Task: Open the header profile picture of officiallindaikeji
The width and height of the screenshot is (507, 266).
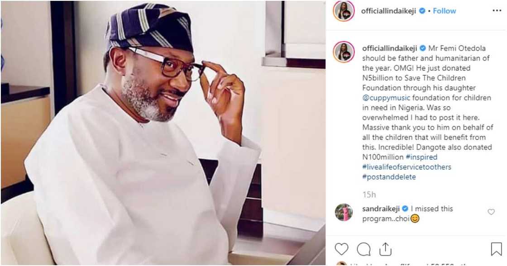Action: (x=344, y=11)
